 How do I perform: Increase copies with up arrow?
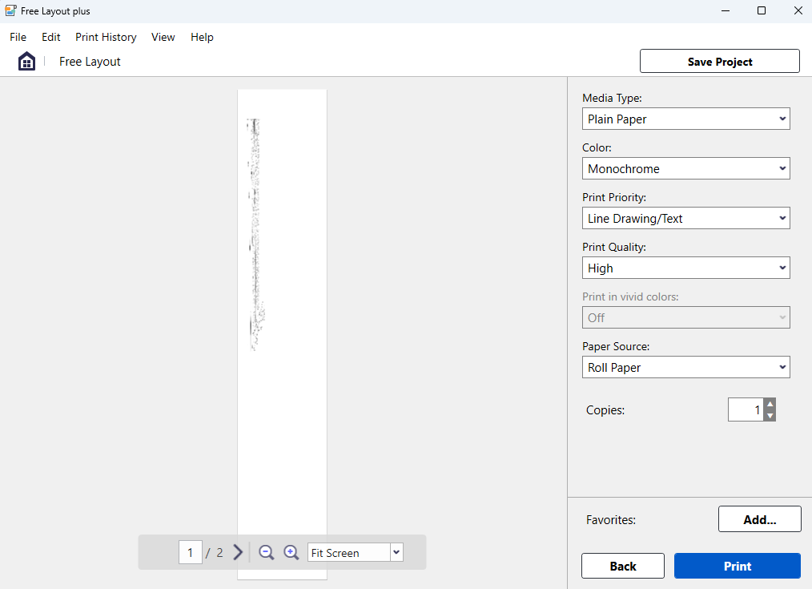770,404
